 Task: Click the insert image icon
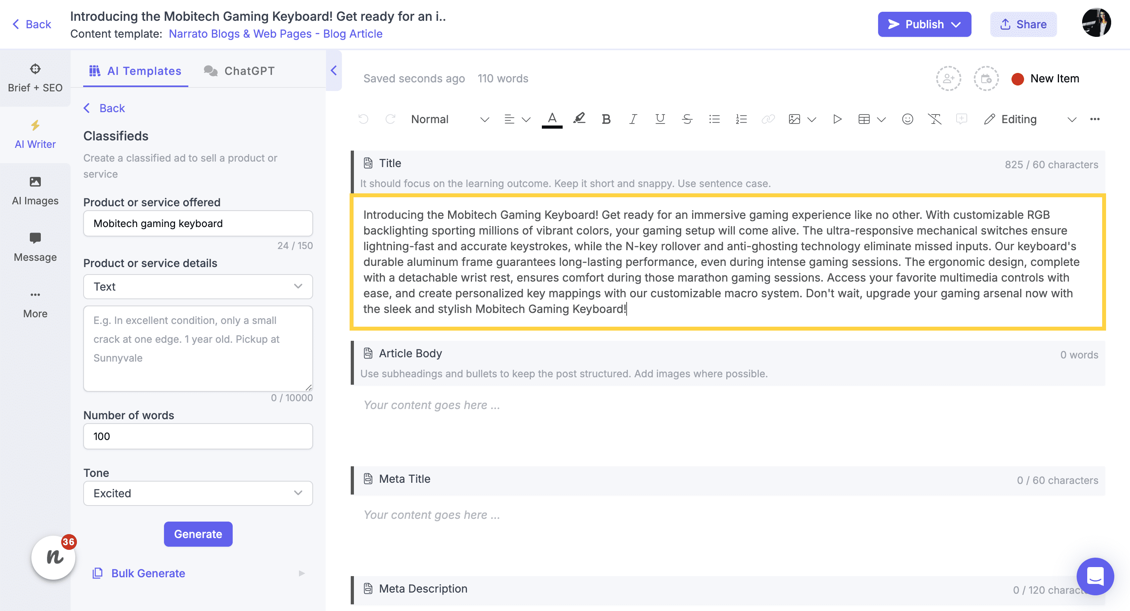point(795,119)
